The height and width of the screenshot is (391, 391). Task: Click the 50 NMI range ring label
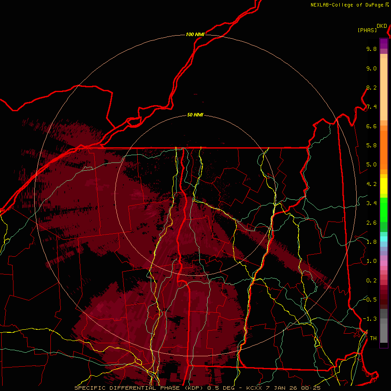point(195,115)
